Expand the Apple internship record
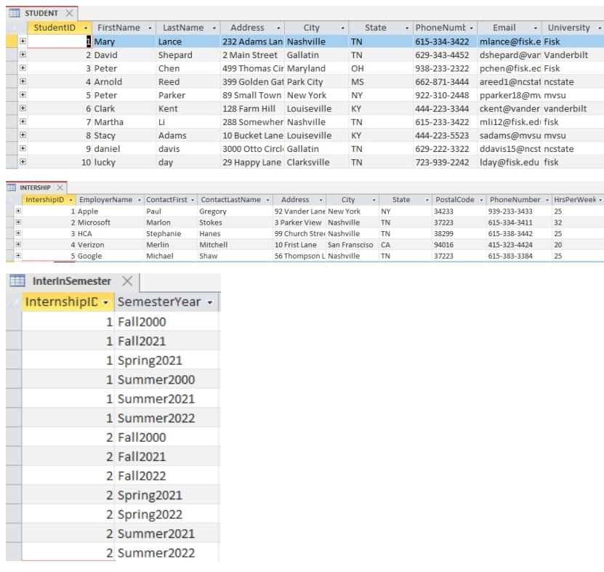Viewport: 604px width, 572px height. 18,211
